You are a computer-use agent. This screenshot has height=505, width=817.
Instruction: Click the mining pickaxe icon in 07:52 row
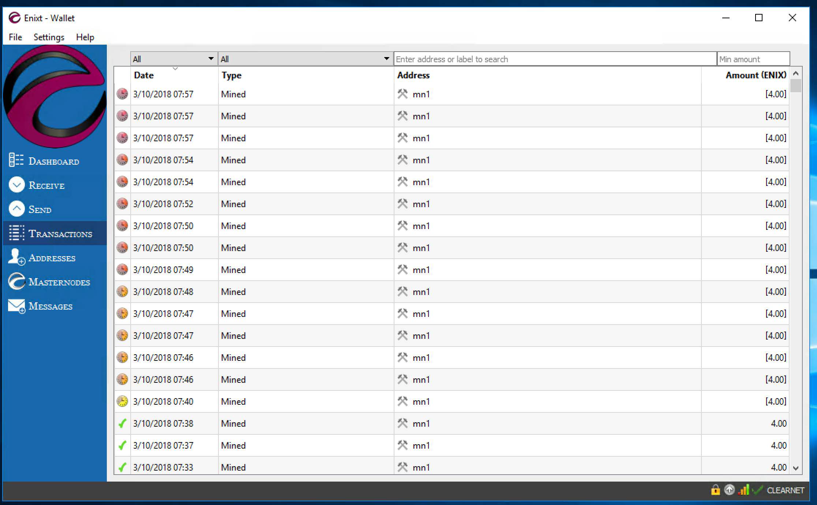tap(402, 203)
